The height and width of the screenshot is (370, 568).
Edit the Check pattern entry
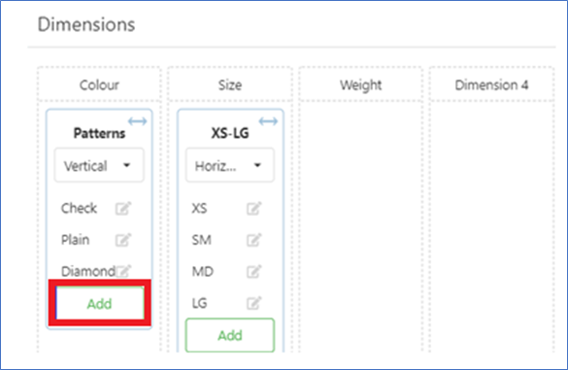point(123,209)
